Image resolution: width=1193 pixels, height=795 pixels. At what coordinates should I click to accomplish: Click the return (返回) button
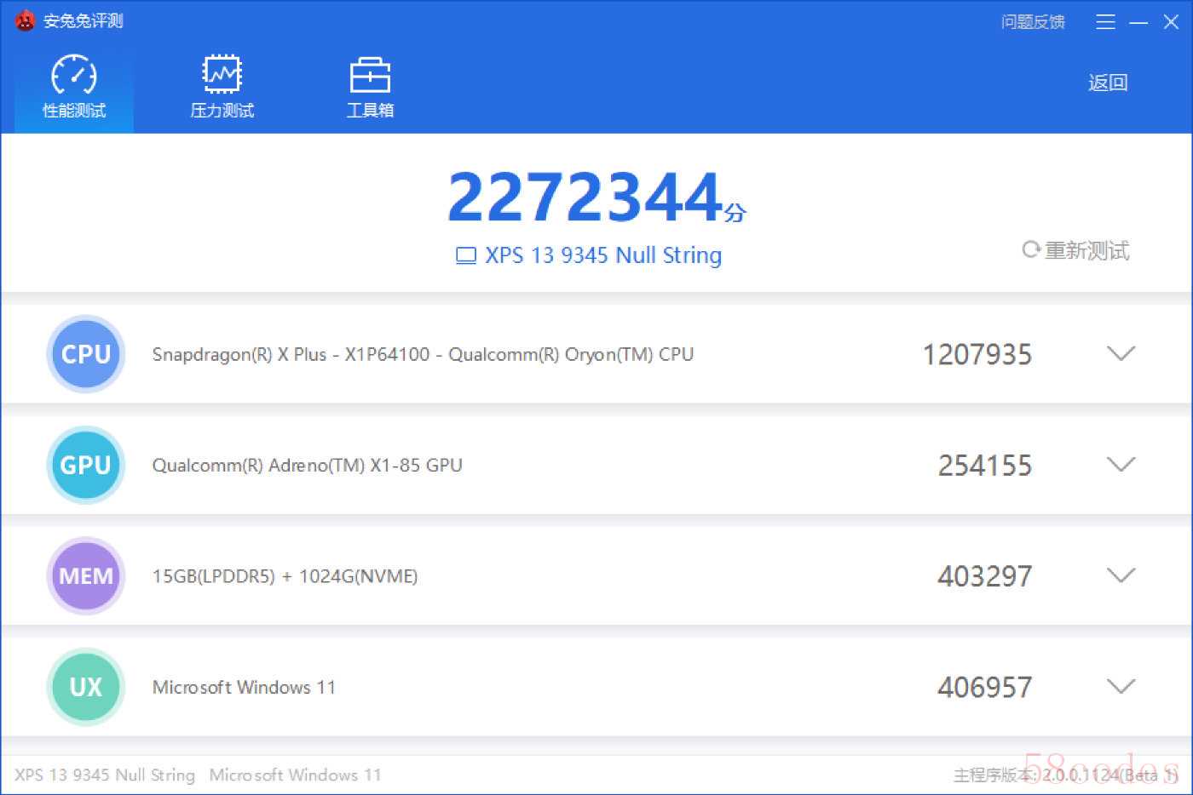[1108, 83]
